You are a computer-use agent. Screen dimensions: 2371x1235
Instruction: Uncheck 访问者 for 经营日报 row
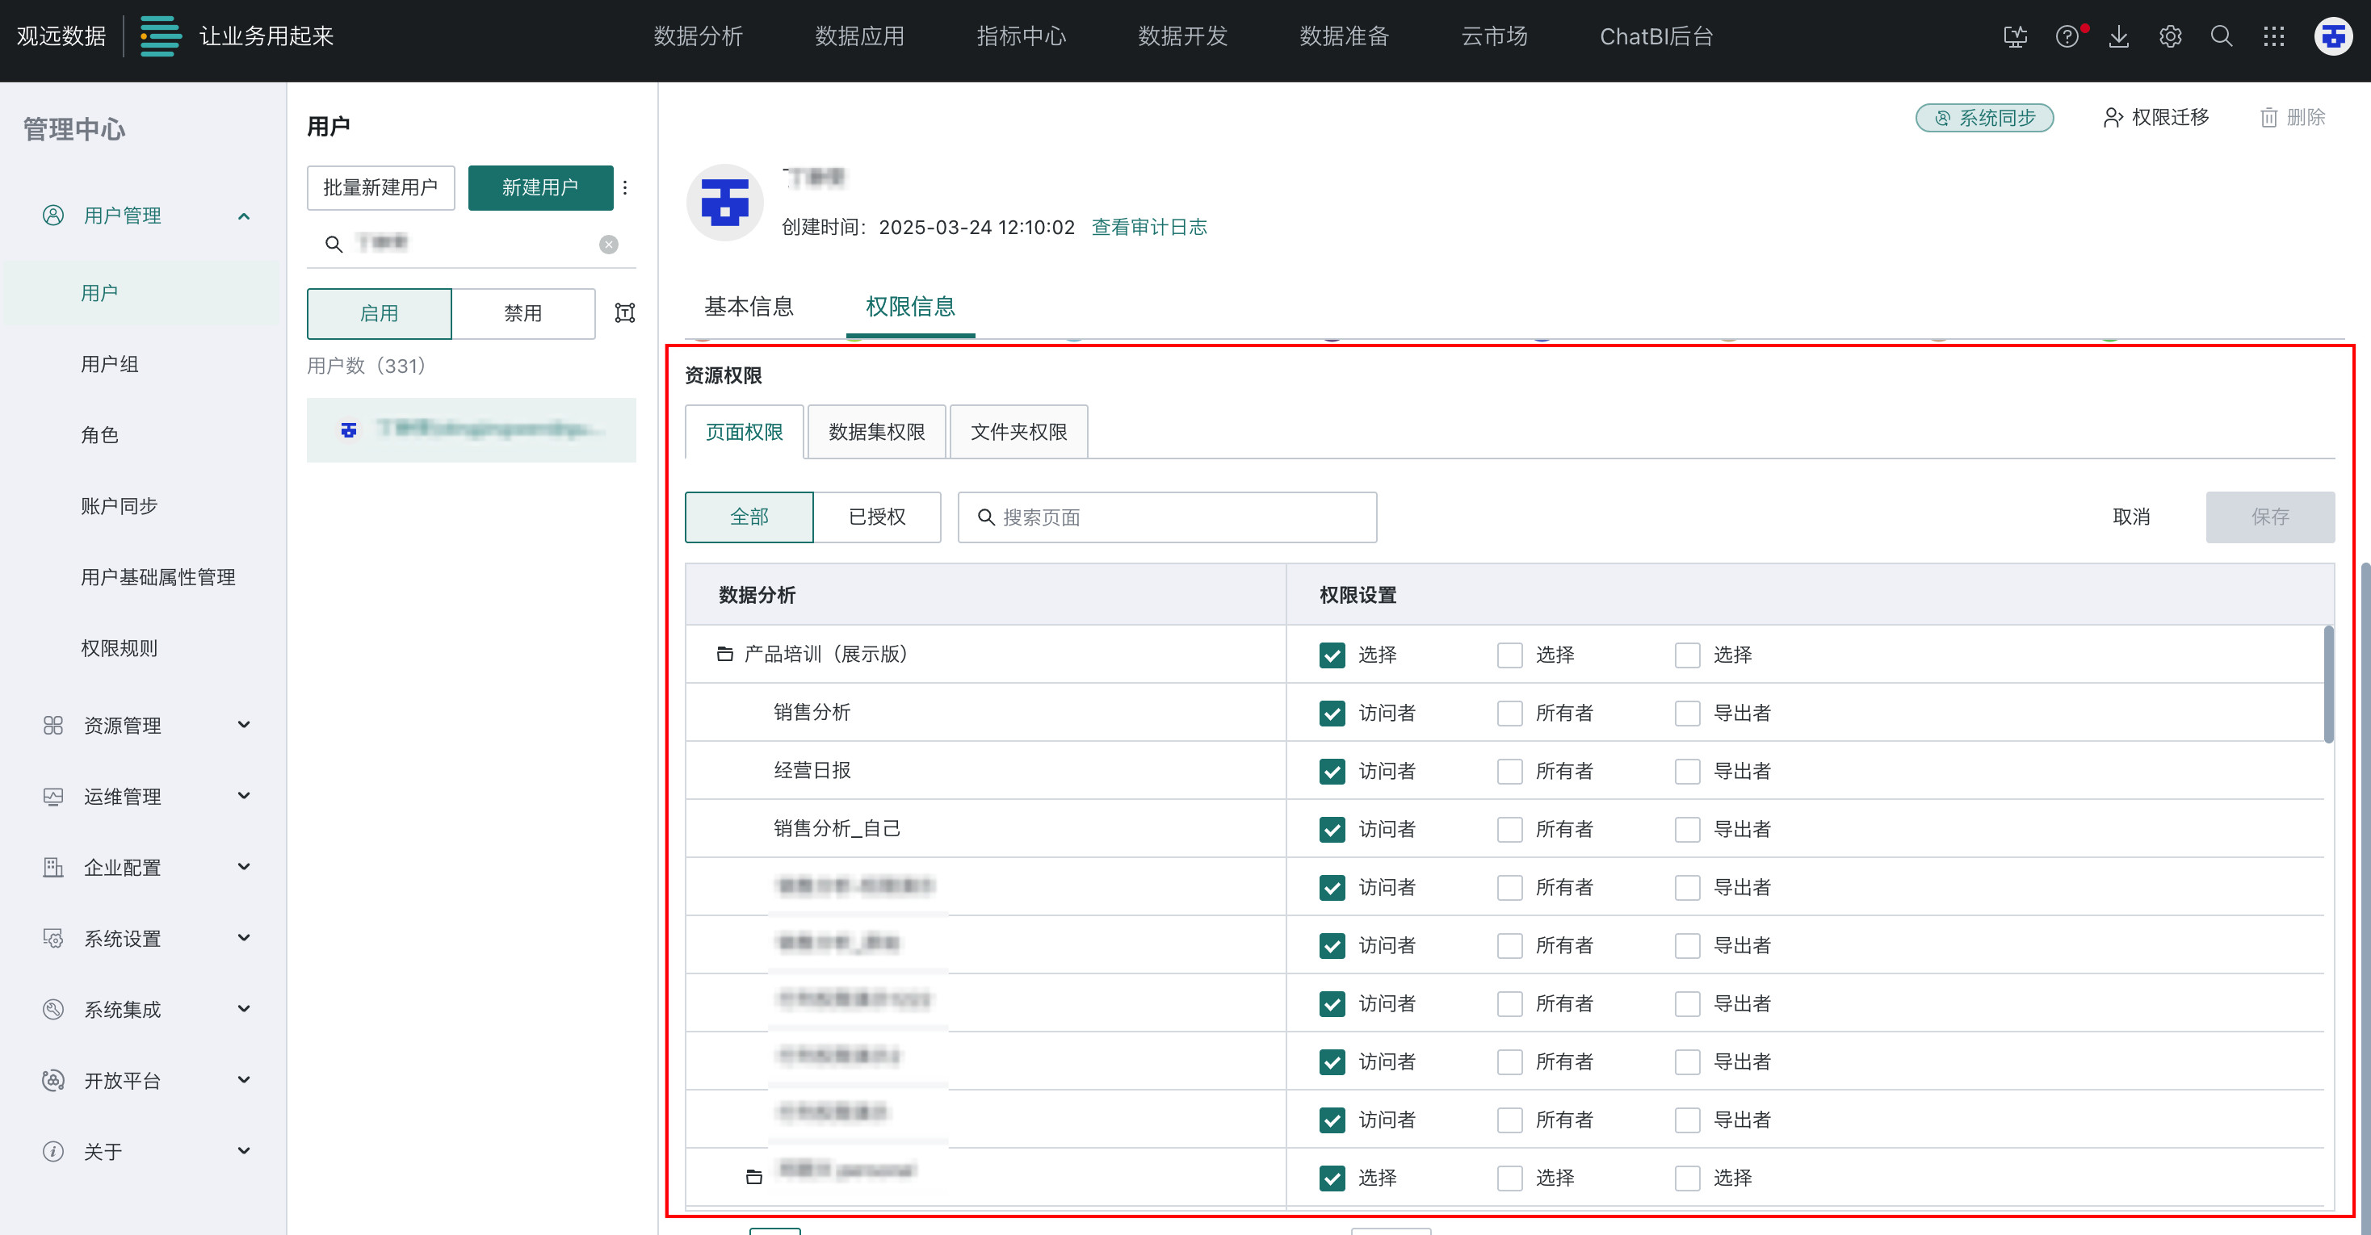pos(1332,771)
